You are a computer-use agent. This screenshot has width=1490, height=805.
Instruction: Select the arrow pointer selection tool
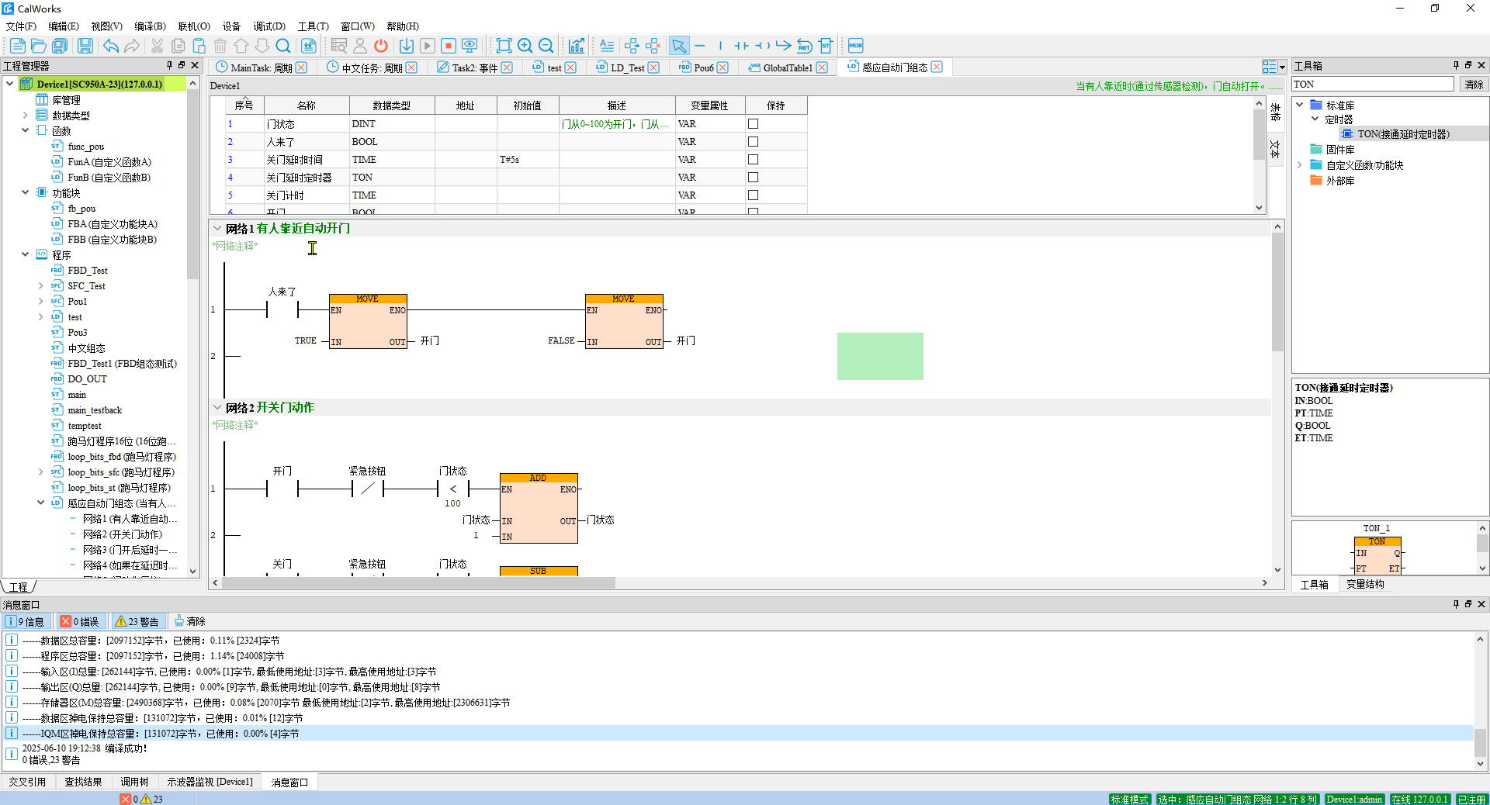pos(678,46)
